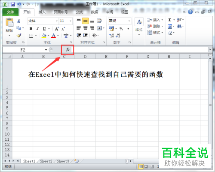Viewport: 215px width, 172px height.
Task: Switch to Page Layout view button
Action: coord(146,166)
